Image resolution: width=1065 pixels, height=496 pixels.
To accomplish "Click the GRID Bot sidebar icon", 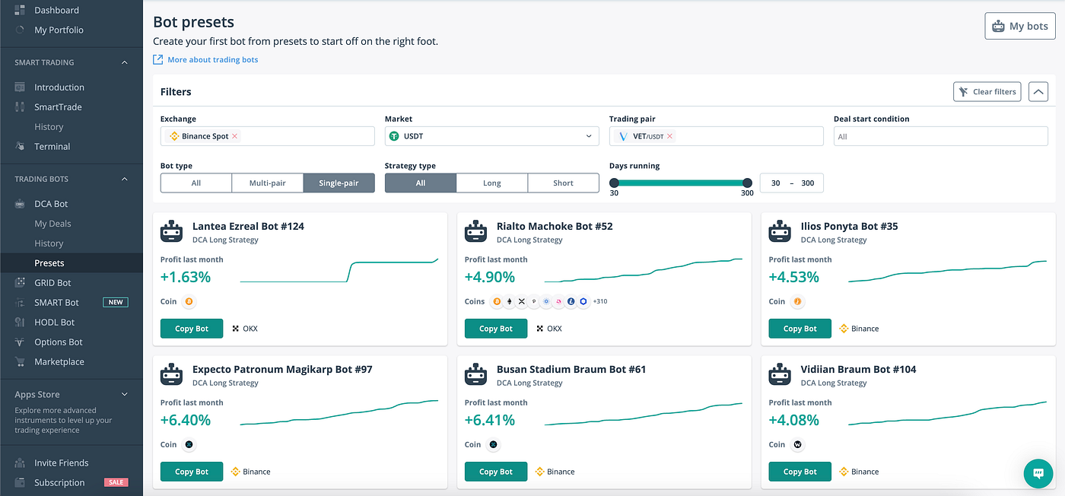I will click(20, 283).
